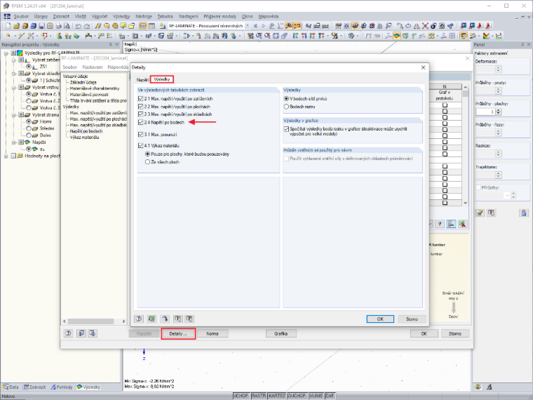Click the pencil edit icon in Panel
Screen dimensions: 533x400
pyautogui.click(x=480, y=213)
